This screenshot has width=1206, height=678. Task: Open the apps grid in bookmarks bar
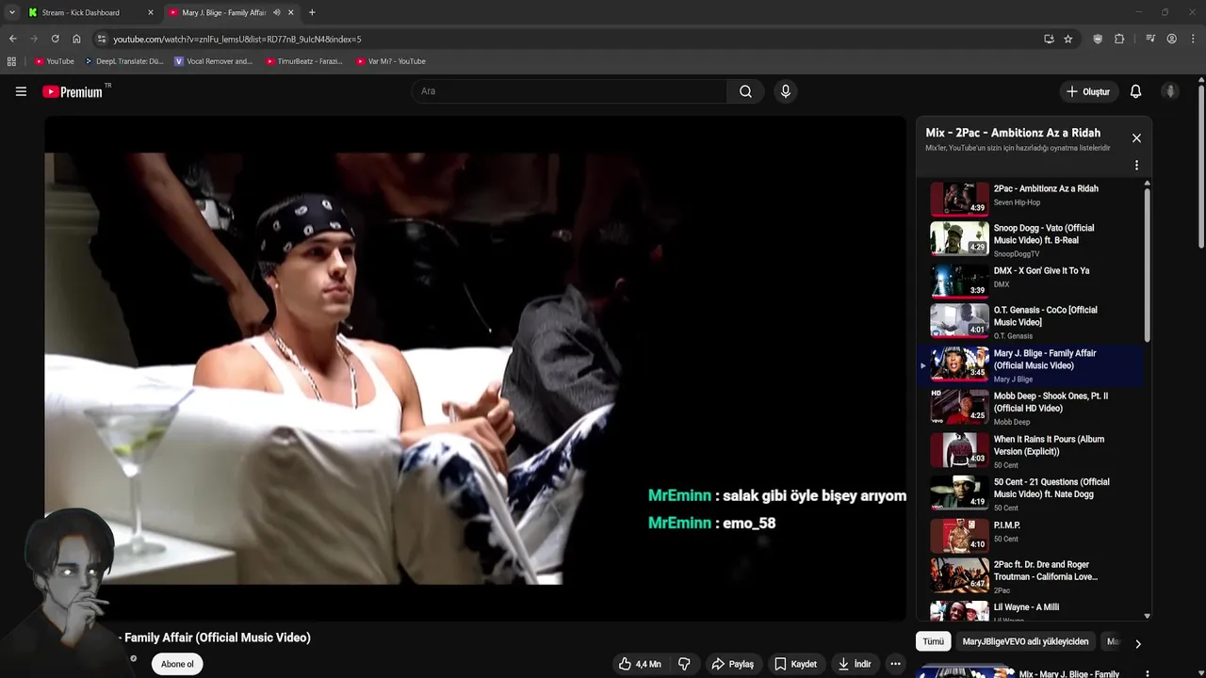(11, 61)
